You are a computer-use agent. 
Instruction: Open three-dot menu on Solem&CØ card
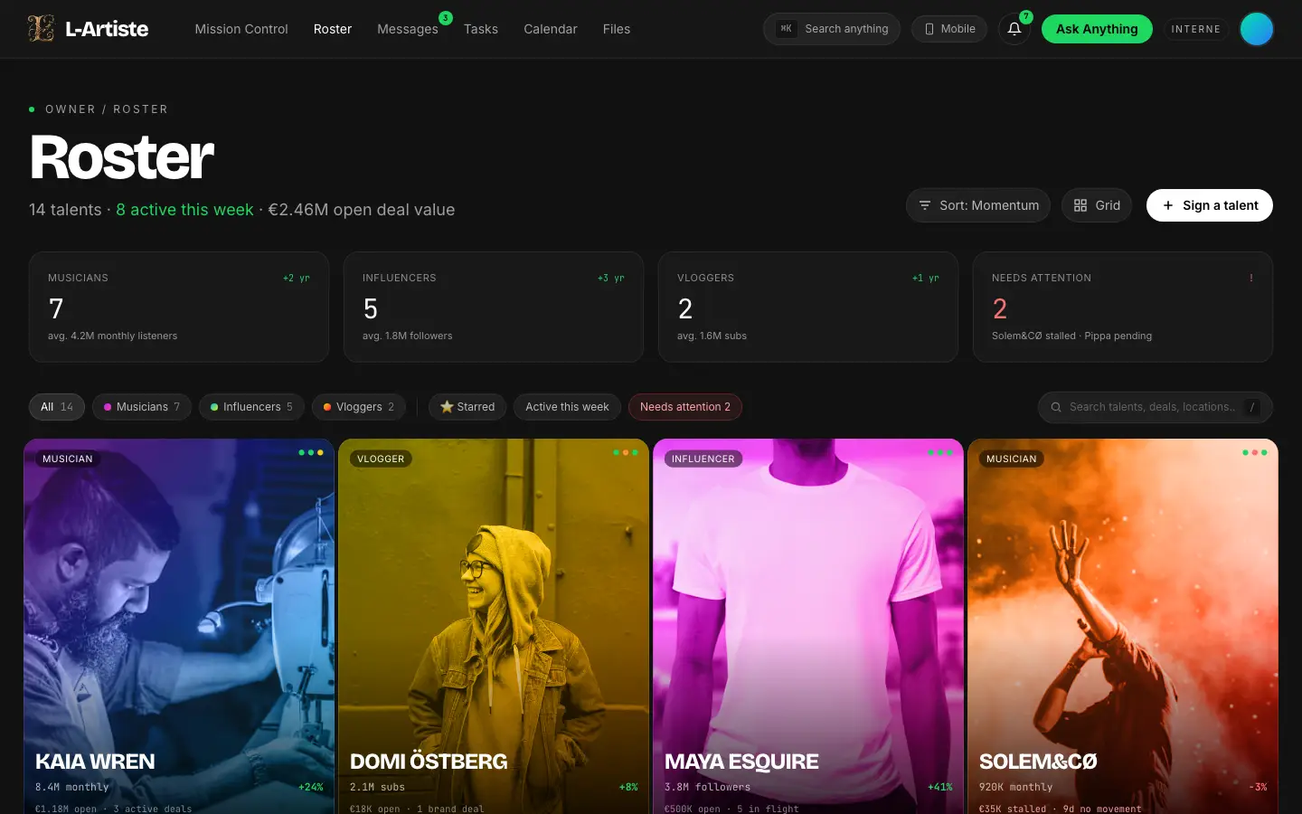pyautogui.click(x=1255, y=452)
